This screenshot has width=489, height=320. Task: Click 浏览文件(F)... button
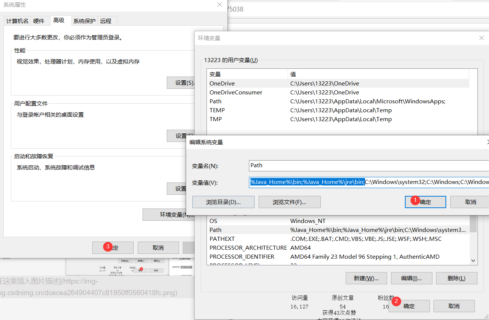[x=290, y=202]
